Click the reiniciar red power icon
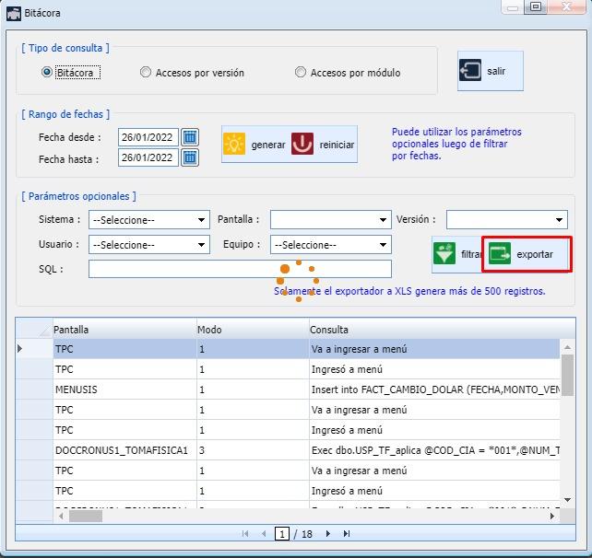Screen dimensions: 592x558 click(x=302, y=144)
